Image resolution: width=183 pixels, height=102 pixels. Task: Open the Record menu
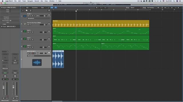(x=37, y=1)
